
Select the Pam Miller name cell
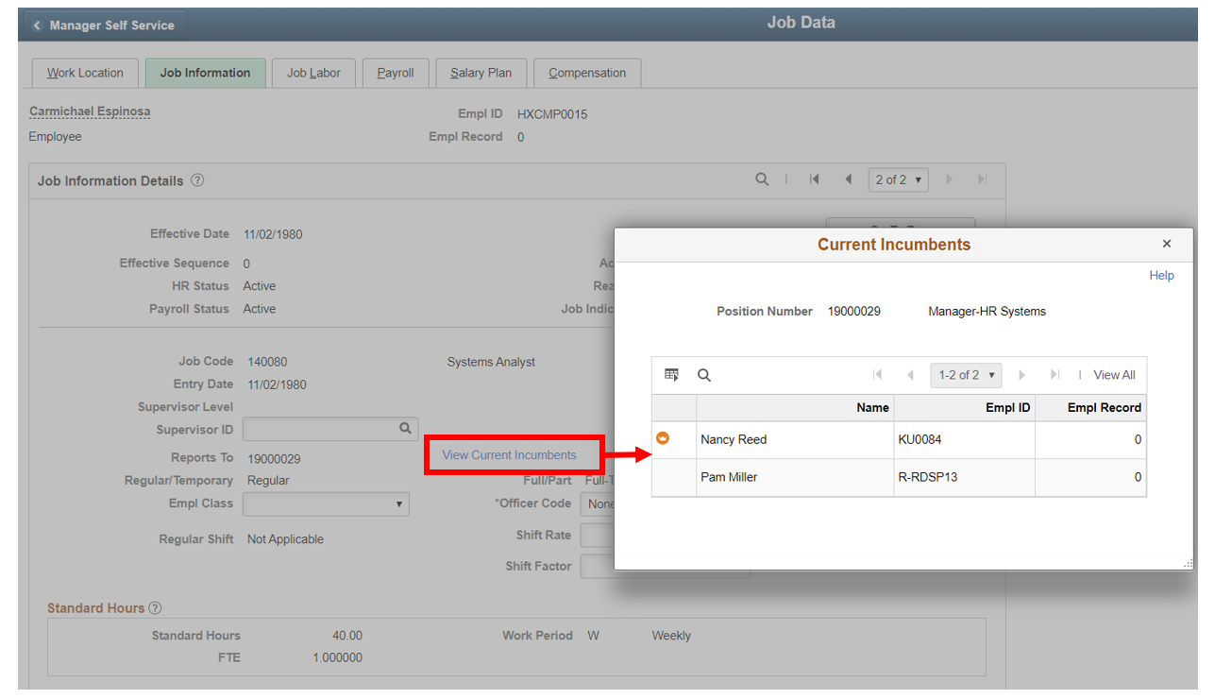point(795,477)
